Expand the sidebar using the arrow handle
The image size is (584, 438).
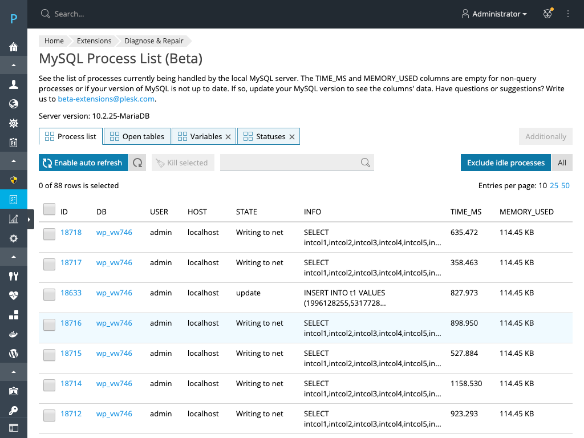(x=29, y=220)
